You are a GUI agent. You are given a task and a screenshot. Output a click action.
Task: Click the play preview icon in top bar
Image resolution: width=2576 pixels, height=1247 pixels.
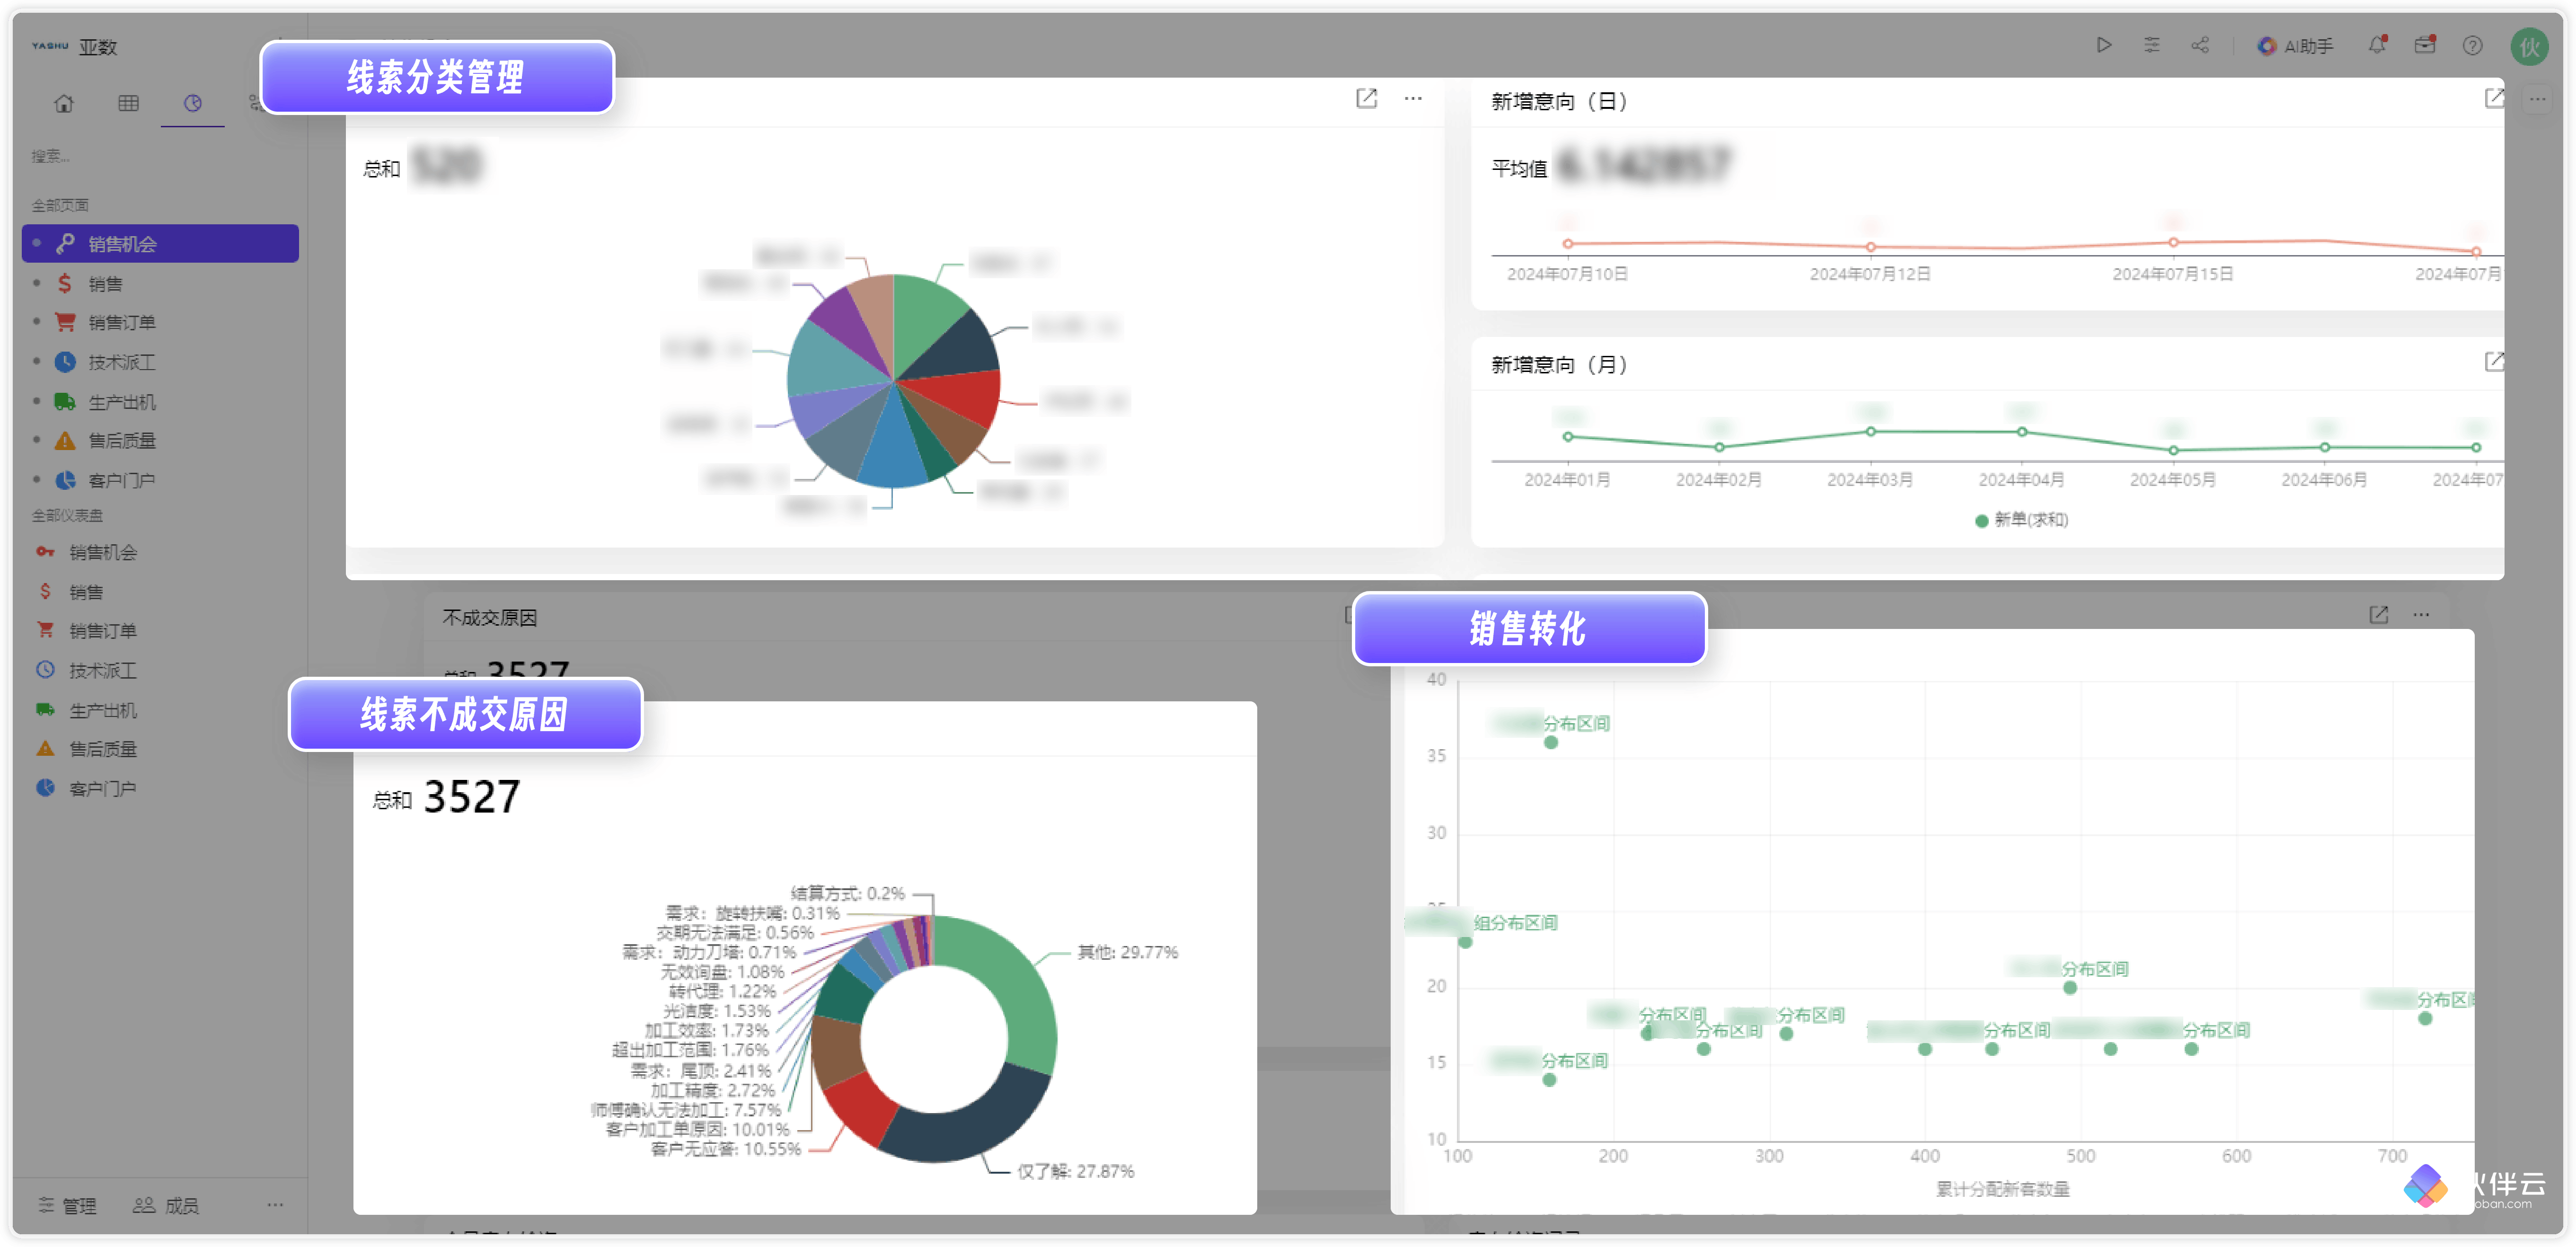[2104, 45]
